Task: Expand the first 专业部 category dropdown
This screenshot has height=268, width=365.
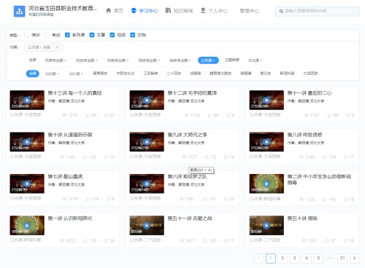Action: click(x=55, y=60)
